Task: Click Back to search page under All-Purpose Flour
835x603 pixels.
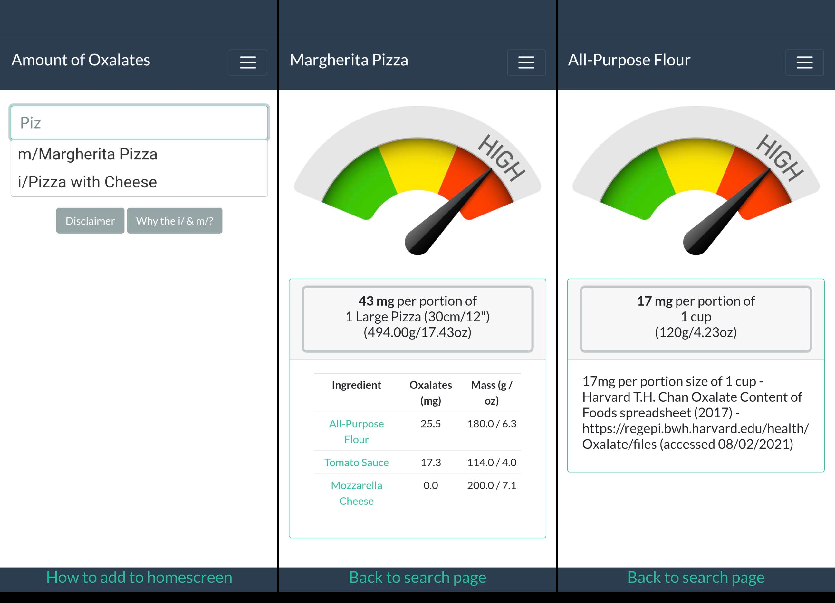Action: tap(696, 577)
